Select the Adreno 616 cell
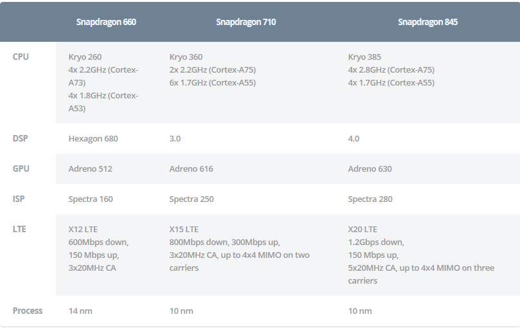This screenshot has width=520, height=328. tap(191, 169)
